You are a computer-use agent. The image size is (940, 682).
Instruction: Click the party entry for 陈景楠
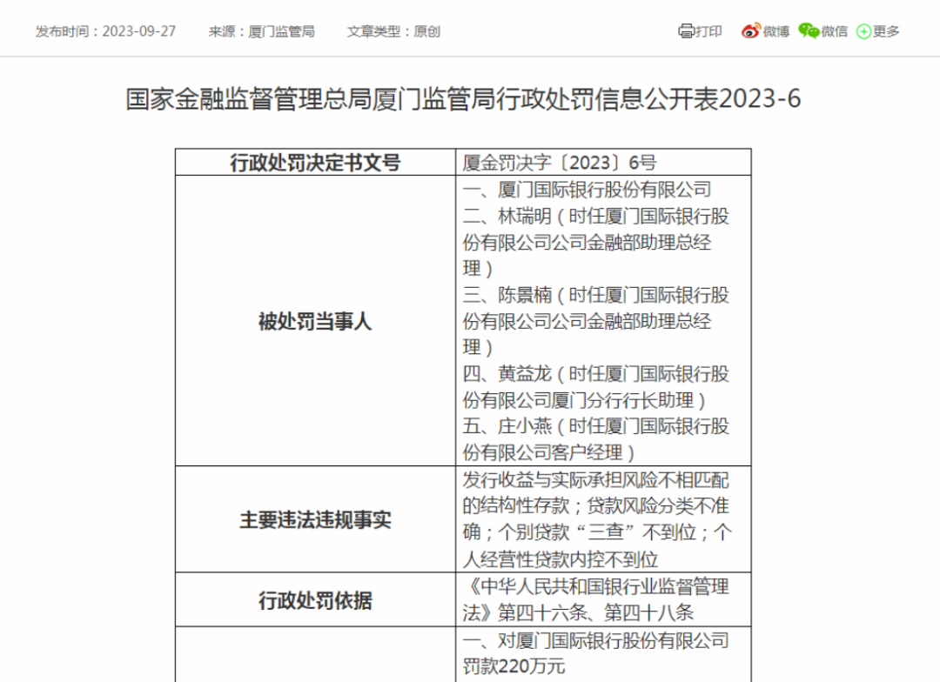tap(596, 321)
